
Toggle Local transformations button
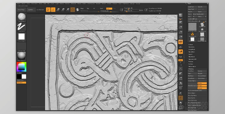click(181, 52)
